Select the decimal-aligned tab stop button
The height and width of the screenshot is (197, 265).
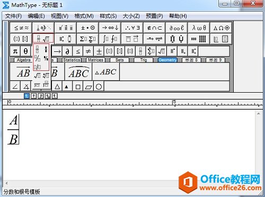(55, 96)
